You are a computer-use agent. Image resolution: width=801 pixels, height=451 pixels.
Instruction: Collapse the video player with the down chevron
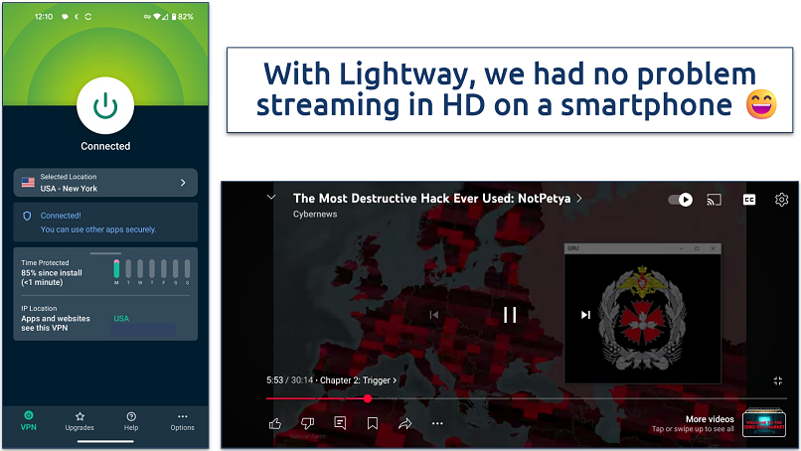(271, 198)
